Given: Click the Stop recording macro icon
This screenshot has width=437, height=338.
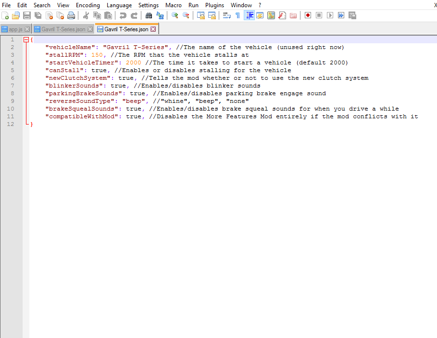Looking at the screenshot, I should 319,15.
